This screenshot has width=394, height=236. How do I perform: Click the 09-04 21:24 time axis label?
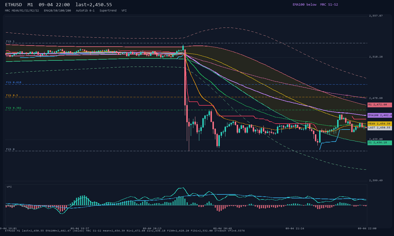(295, 229)
